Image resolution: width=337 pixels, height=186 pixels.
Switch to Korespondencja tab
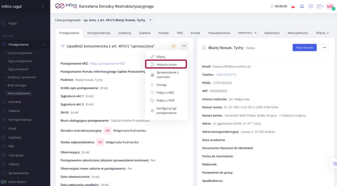tap(99, 33)
